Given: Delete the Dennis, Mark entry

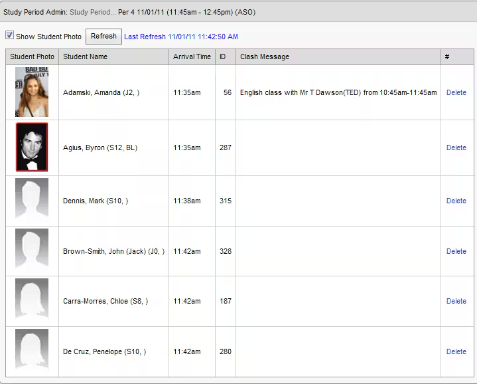Looking at the screenshot, I should tap(456, 201).
